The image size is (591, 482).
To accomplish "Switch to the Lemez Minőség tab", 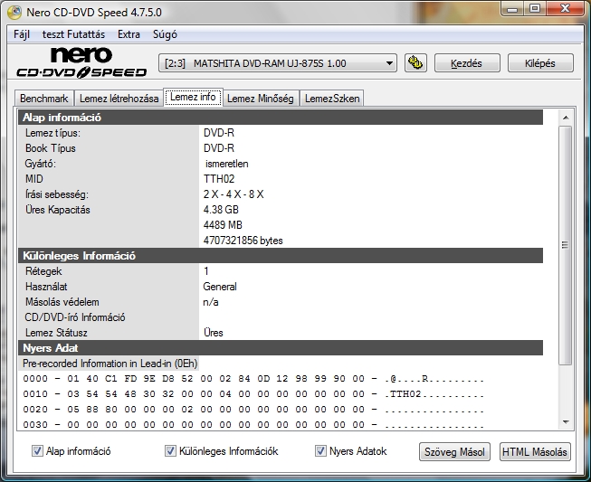I will [x=261, y=99].
